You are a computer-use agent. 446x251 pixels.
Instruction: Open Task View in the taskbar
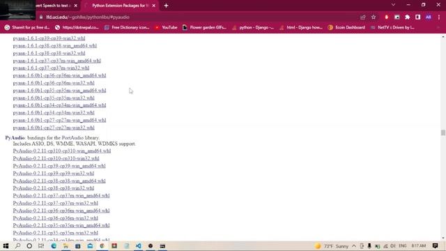(x=41, y=246)
